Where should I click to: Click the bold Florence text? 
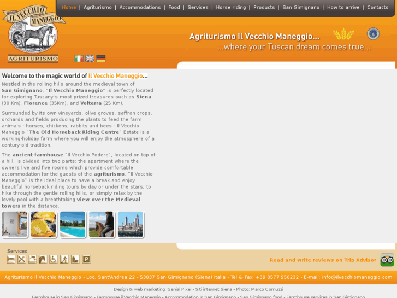click(35, 103)
